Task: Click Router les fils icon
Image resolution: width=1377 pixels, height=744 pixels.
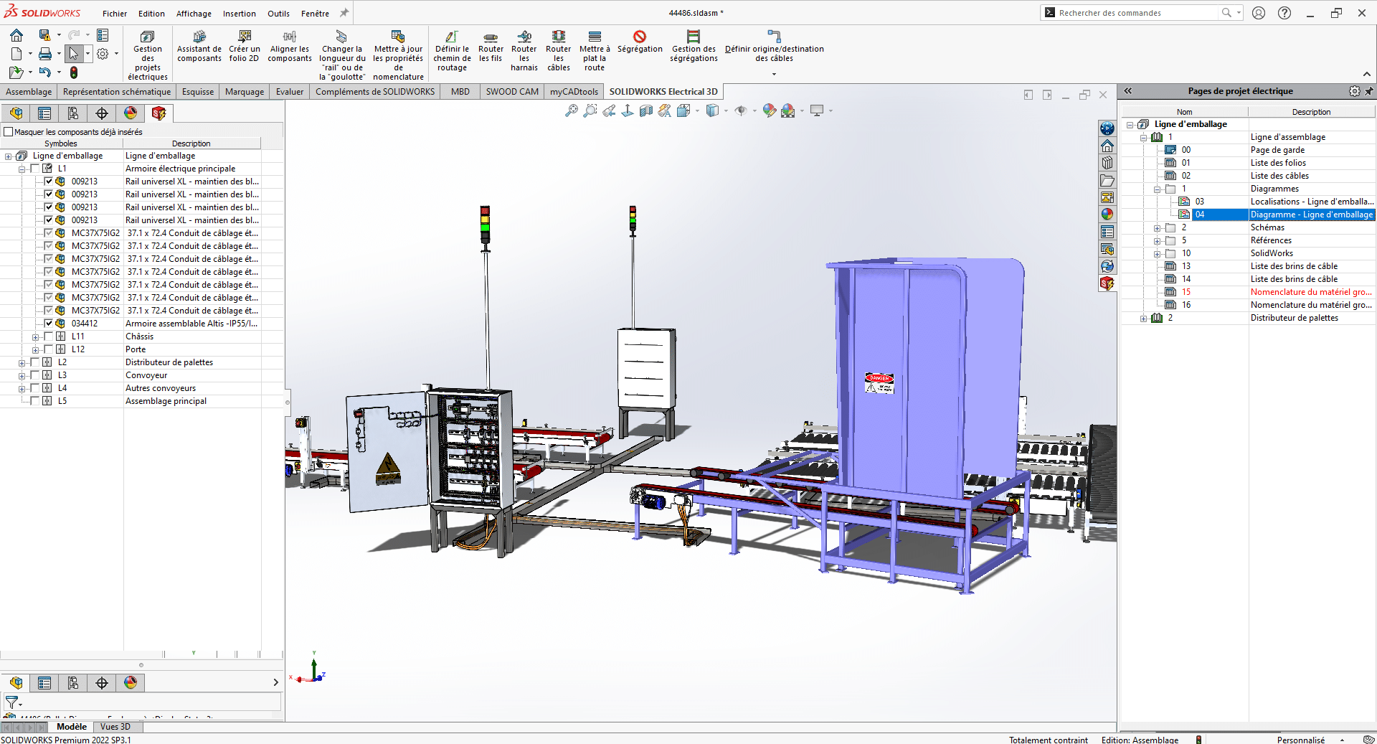Action: coord(491,46)
